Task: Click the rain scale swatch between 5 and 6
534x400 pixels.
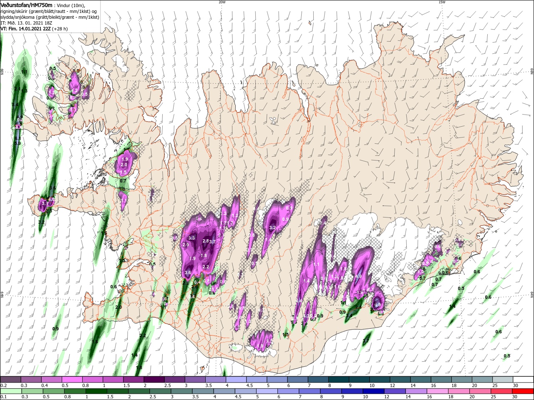Action: (x=267, y=391)
